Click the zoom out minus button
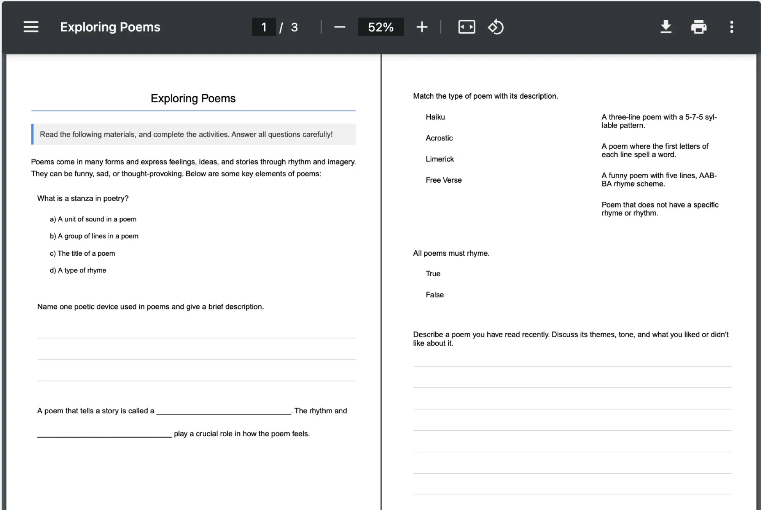The width and height of the screenshot is (761, 510). point(339,27)
